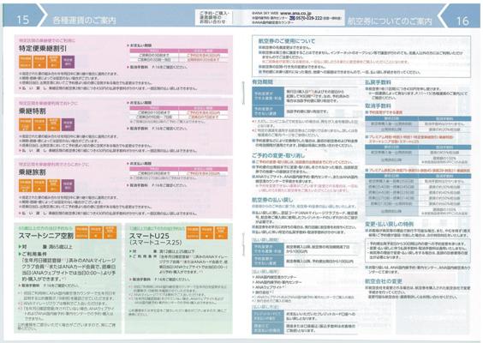Click the 変更・払い戻しの特例 heading
Viewport: 483px width, 343px height.
pyautogui.click(x=389, y=224)
